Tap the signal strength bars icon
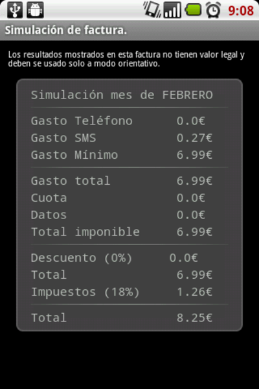 (172, 10)
